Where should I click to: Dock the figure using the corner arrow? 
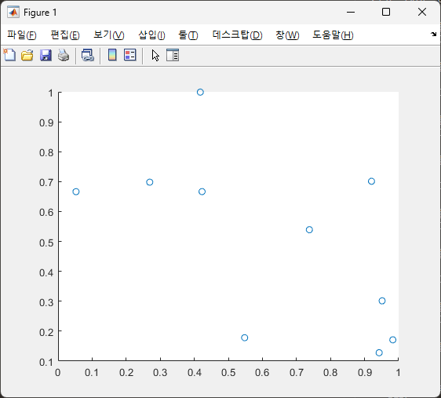[433, 35]
